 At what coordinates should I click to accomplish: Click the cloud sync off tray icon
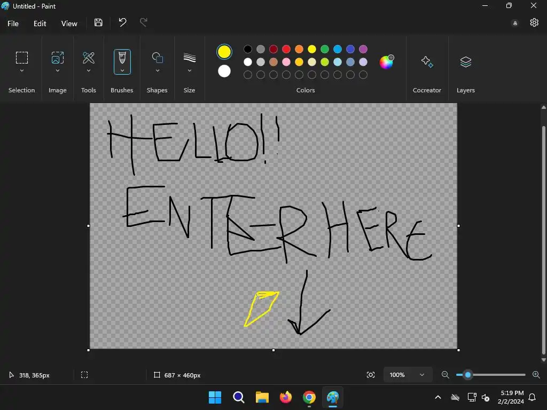455,397
